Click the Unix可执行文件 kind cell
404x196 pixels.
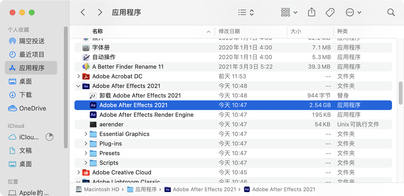358,124
